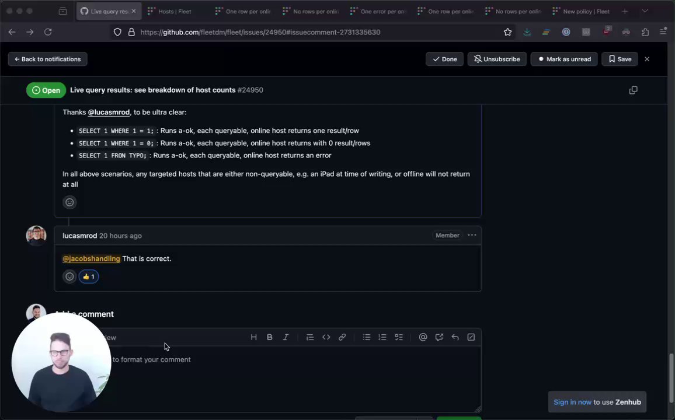Viewport: 675px width, 420px height.
Task: Click the @jacobshandling mention link
Action: click(91, 259)
